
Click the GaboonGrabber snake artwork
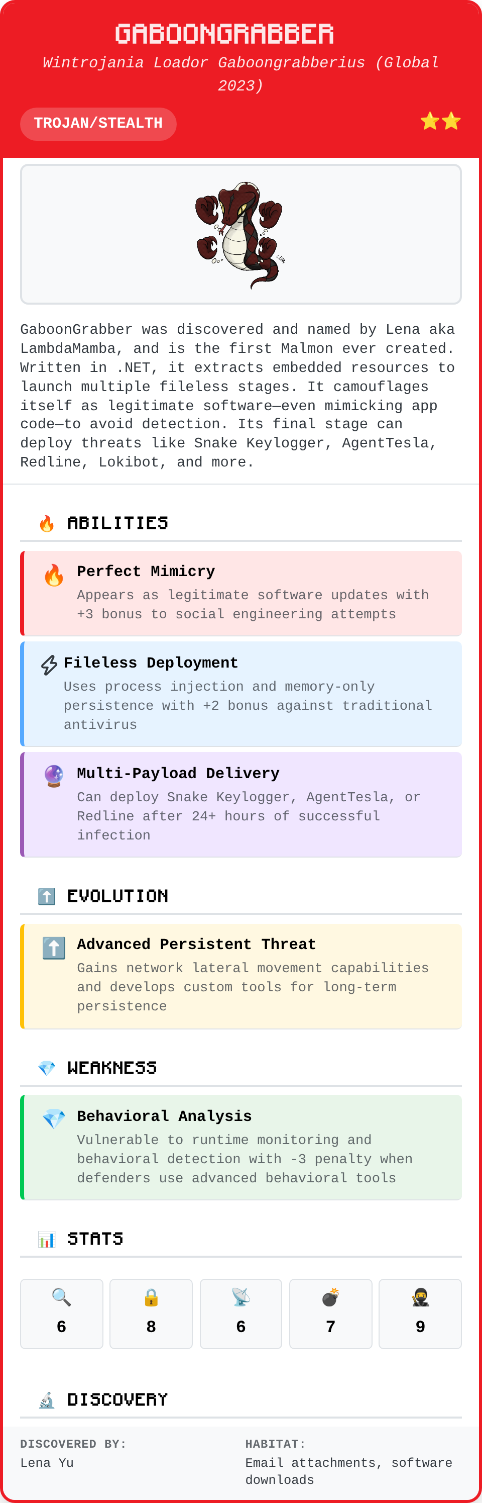240,235
